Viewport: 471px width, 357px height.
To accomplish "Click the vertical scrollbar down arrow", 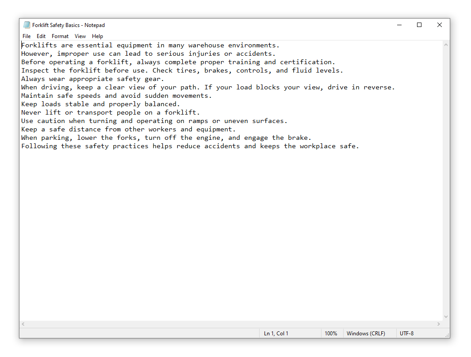I will click(x=446, y=317).
